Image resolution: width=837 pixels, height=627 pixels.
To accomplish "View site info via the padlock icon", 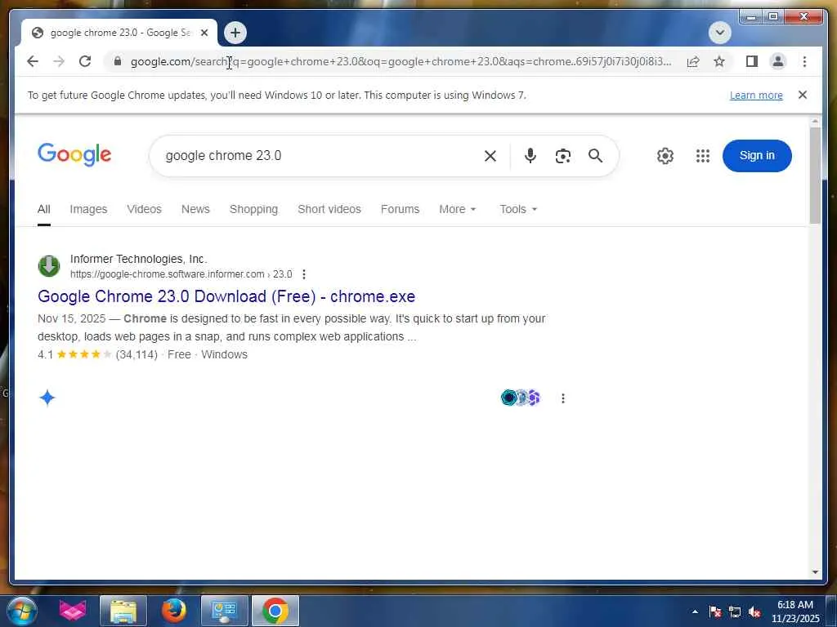I will pos(118,61).
